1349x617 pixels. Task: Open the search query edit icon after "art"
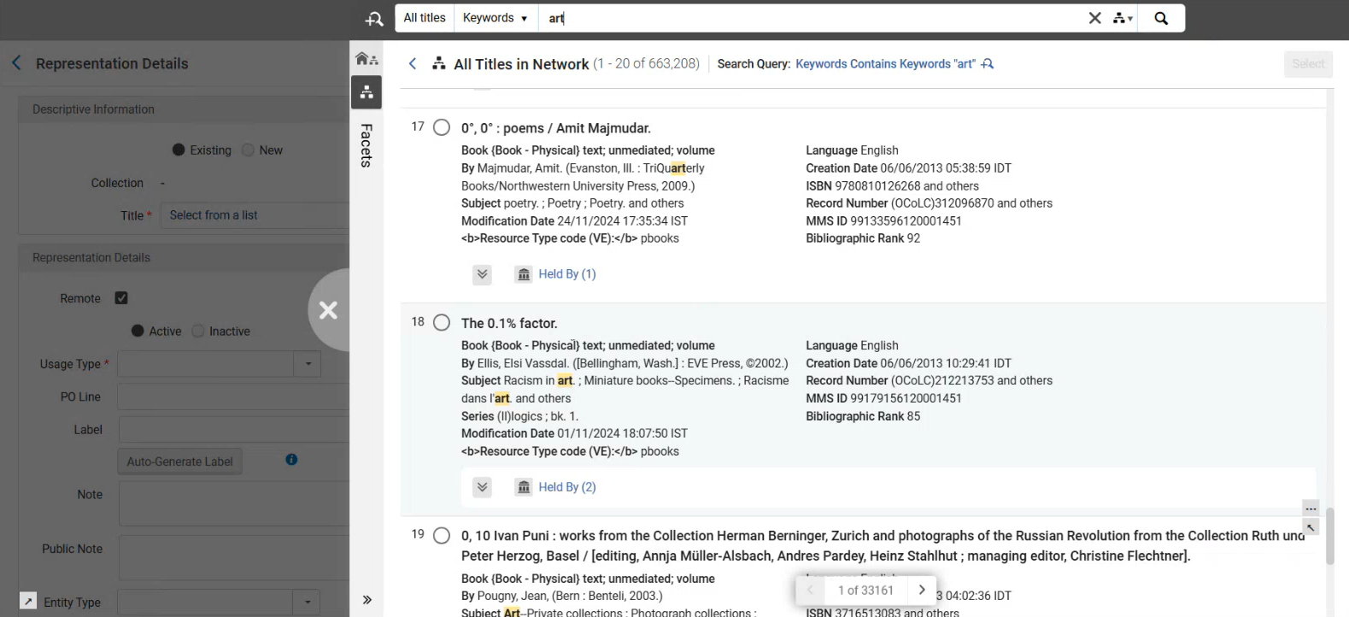pyautogui.click(x=988, y=64)
